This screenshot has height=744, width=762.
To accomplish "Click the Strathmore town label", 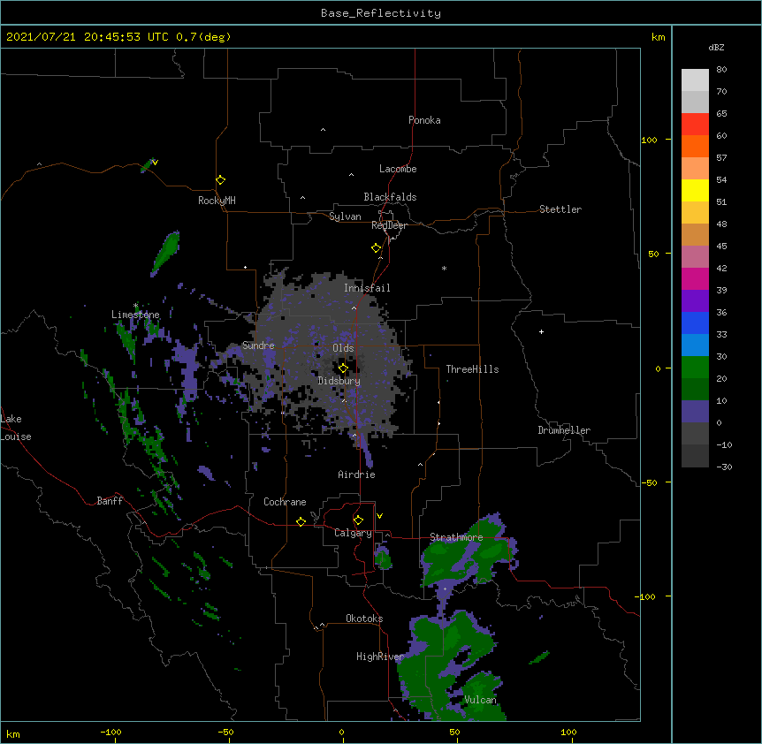I will [x=456, y=537].
